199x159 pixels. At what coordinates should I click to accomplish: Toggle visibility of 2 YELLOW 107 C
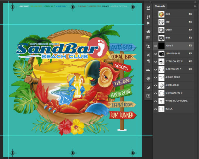[155, 61]
